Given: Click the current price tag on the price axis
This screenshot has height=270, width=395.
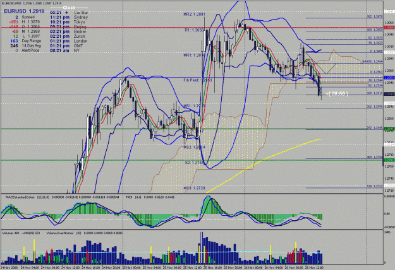Looking at the screenshot, I should click(x=389, y=94).
